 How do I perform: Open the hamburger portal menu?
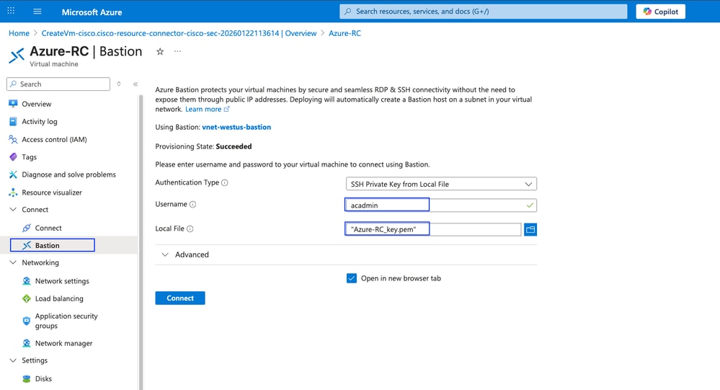[37, 11]
